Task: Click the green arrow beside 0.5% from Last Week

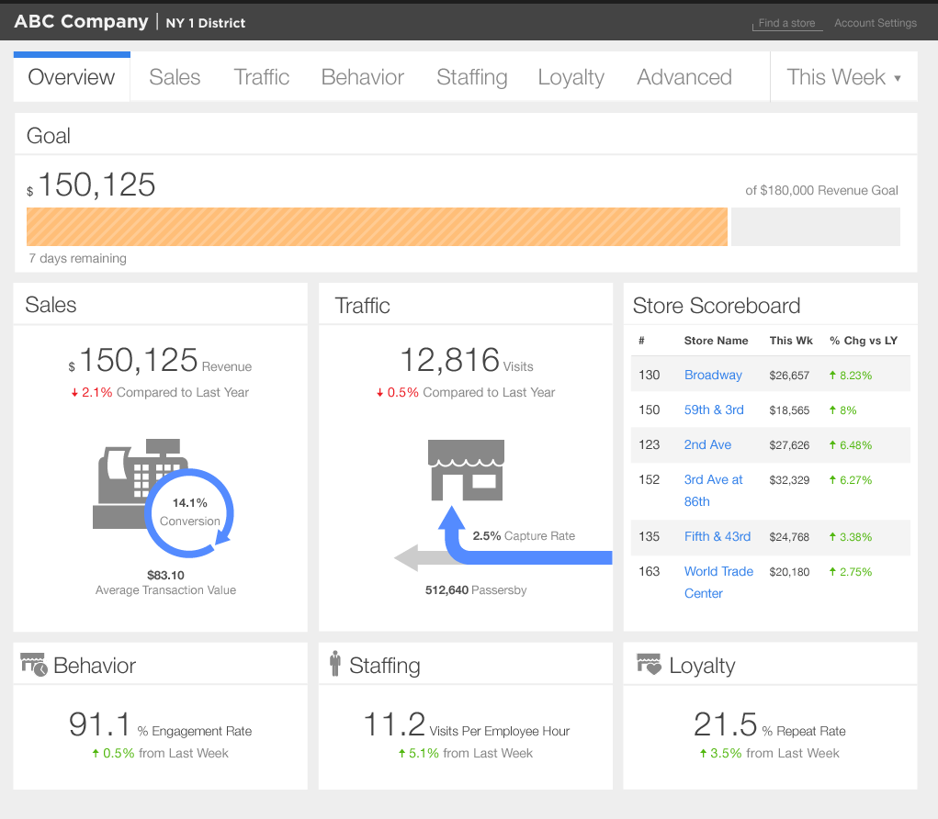Action: click(x=96, y=753)
